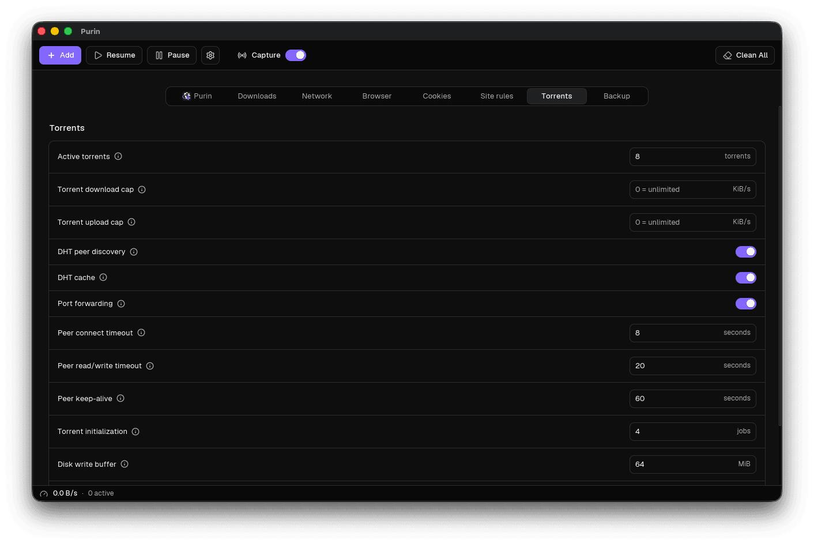Show info for Peer connect timeout
Viewport: 814px width, 544px height.
(141, 333)
